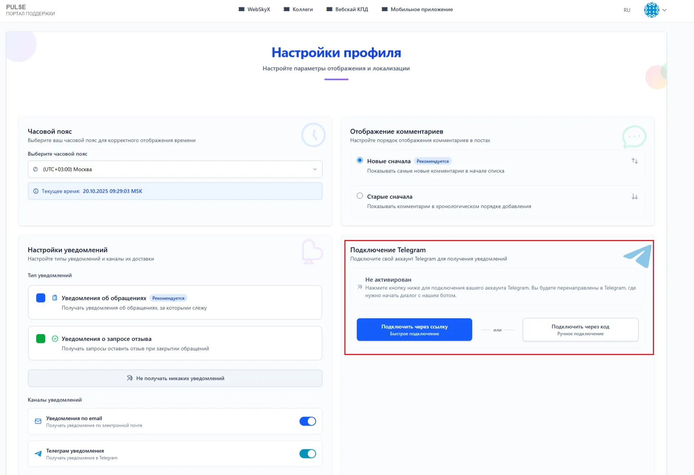This screenshot has height=475, width=694.
Task: Click the muted bell icon in Не получать button
Action: 130,378
